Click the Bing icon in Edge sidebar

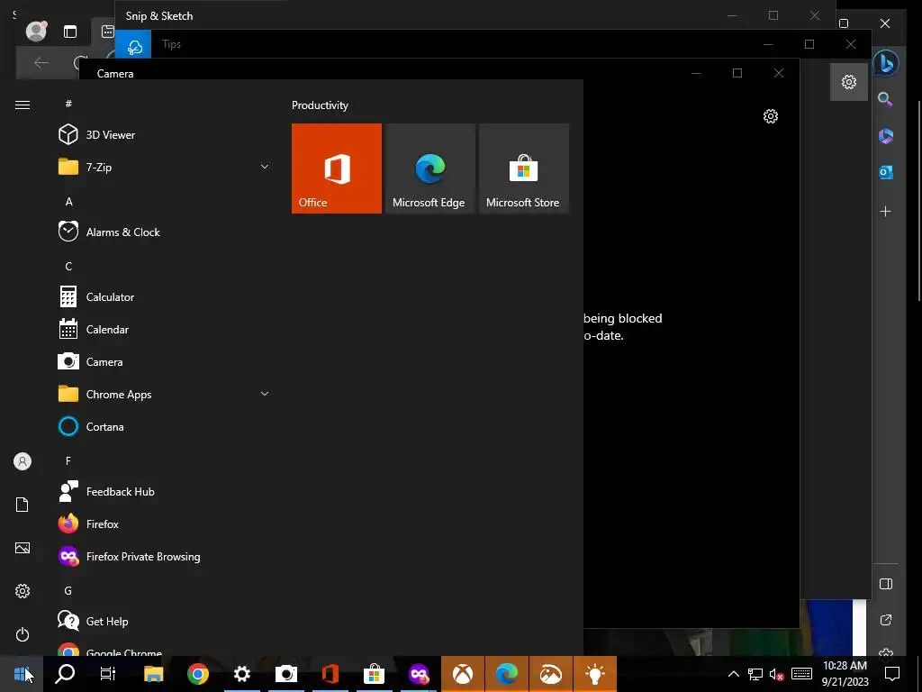click(x=886, y=63)
